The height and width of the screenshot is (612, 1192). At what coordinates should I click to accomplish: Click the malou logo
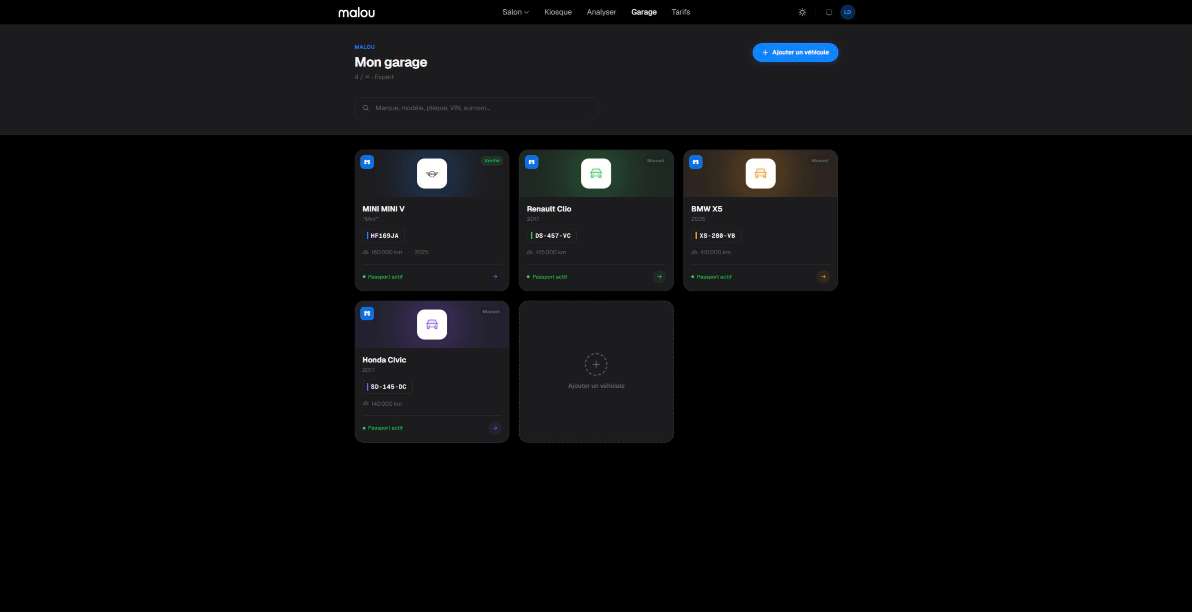coord(356,12)
